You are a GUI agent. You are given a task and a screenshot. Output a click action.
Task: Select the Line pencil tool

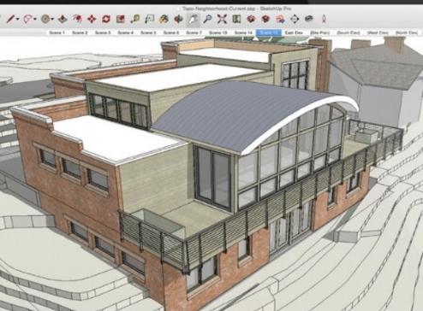tap(11, 19)
